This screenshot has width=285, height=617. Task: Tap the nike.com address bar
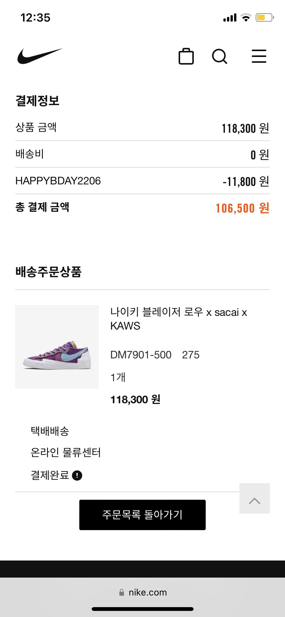(x=142, y=592)
